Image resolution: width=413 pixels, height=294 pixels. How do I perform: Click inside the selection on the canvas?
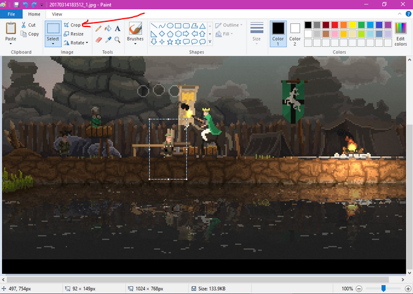click(168, 149)
